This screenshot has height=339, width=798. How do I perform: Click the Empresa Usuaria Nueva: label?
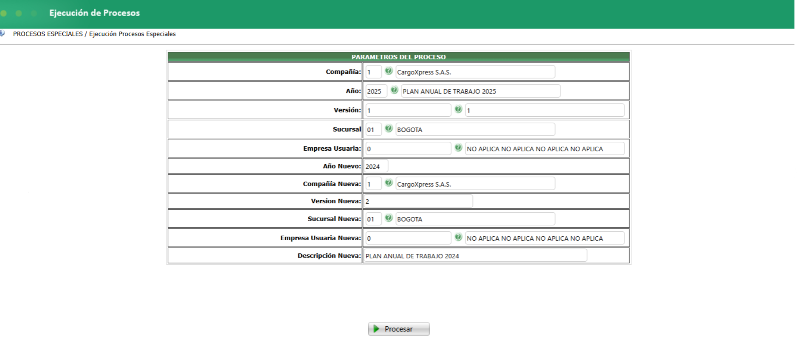[x=321, y=238]
